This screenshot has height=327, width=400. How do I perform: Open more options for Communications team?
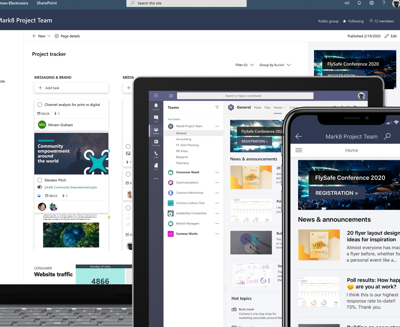click(217, 182)
